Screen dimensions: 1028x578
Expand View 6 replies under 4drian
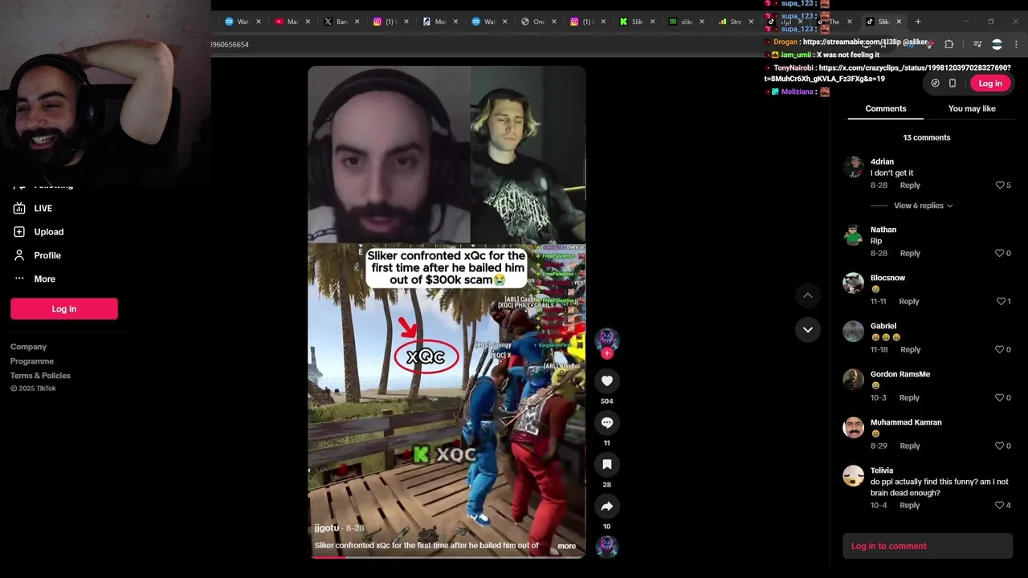click(x=923, y=206)
